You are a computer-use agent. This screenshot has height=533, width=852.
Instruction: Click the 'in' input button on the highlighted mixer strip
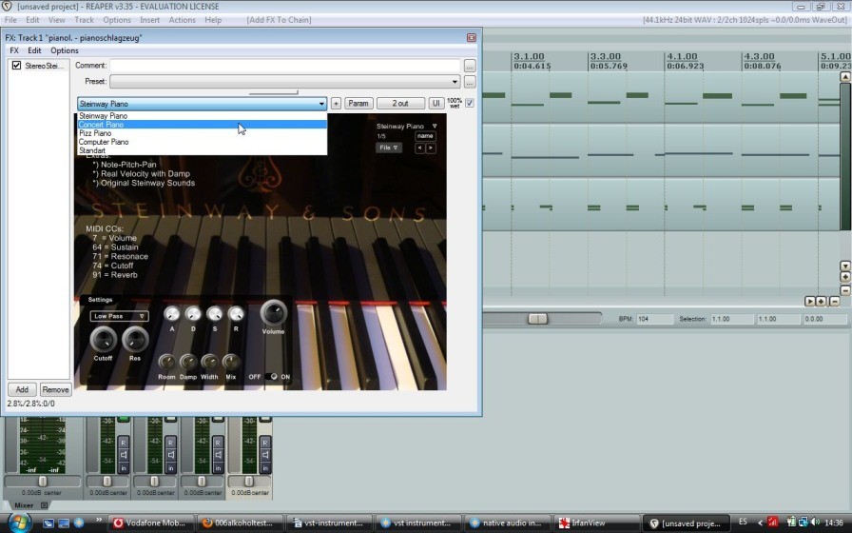click(265, 467)
